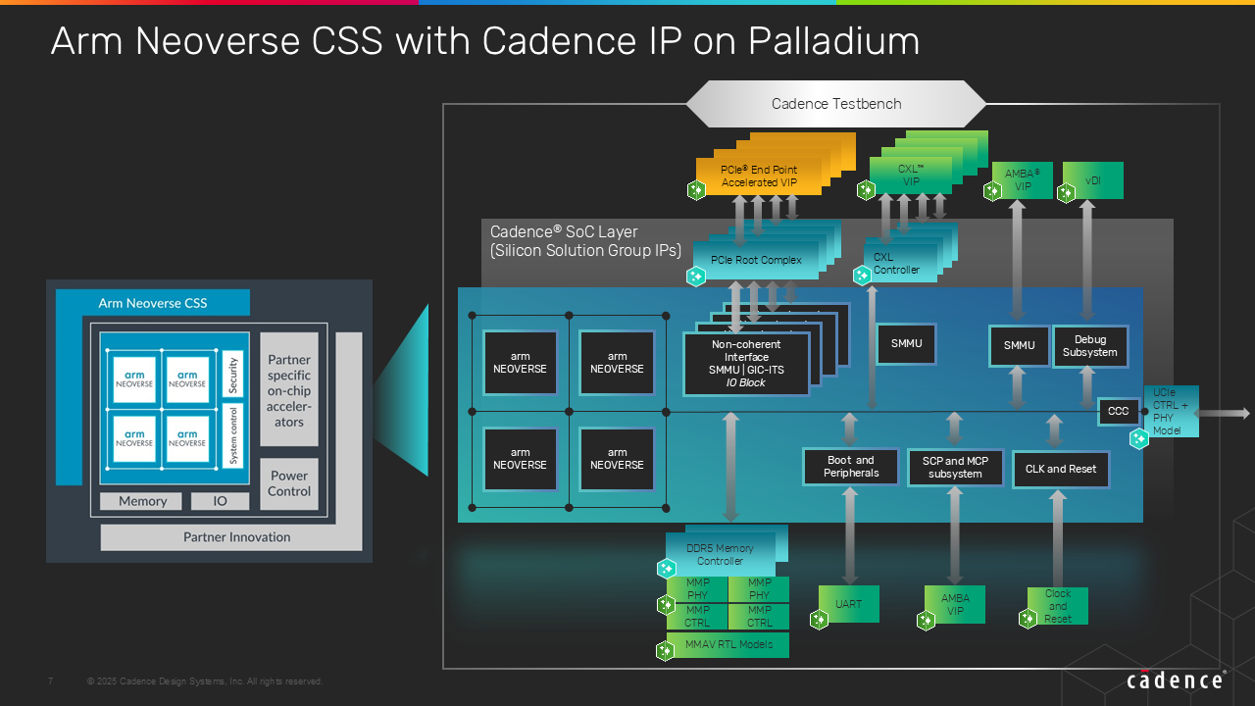Click the Boot and Peripherals block
Screen dimensions: 1255x706
coord(850,467)
